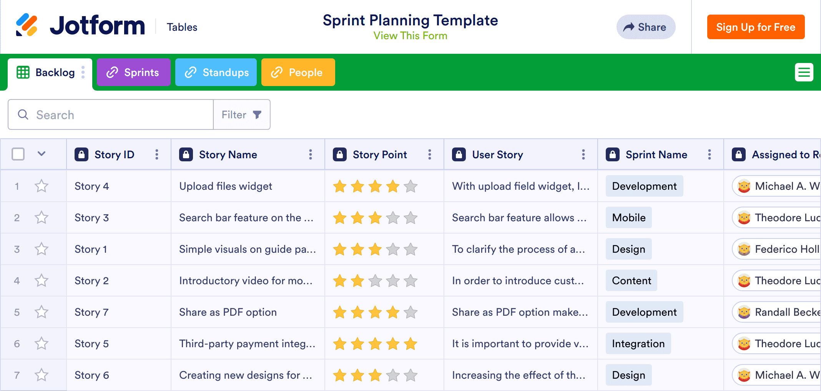Open Story Name column options menu
This screenshot has width=821, height=391.
click(x=311, y=154)
